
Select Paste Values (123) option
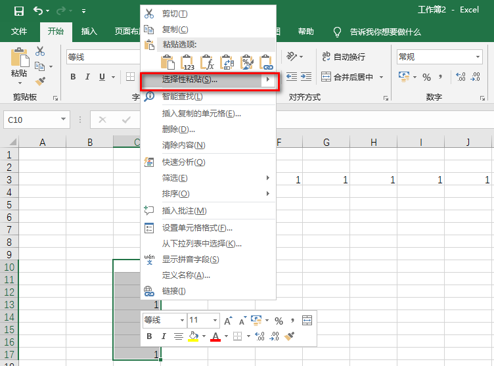(187, 62)
